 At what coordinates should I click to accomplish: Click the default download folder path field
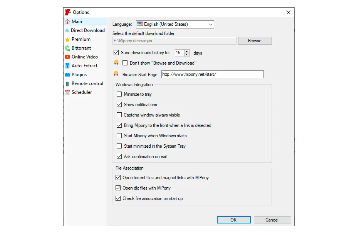(x=174, y=41)
